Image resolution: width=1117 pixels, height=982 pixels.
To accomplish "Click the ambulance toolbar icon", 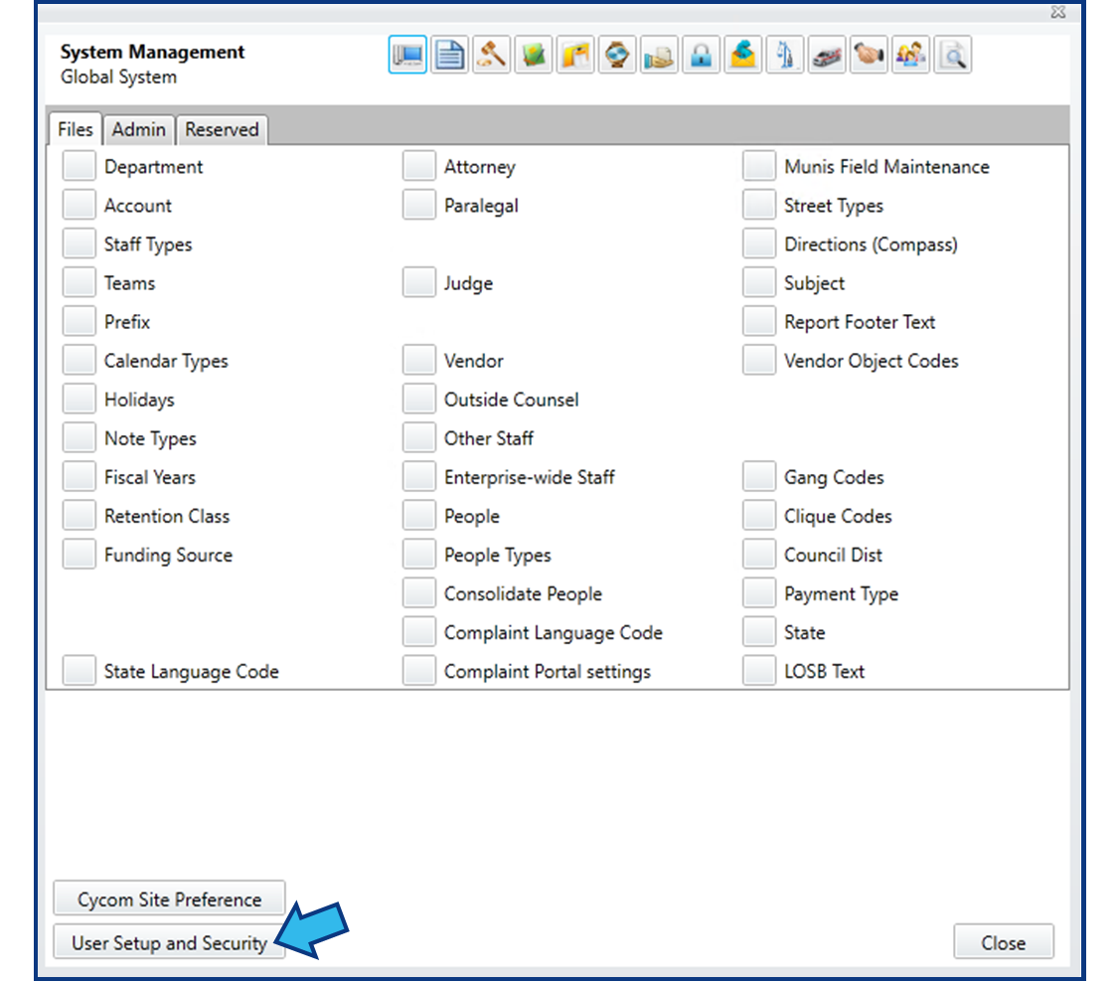I will click(x=827, y=55).
